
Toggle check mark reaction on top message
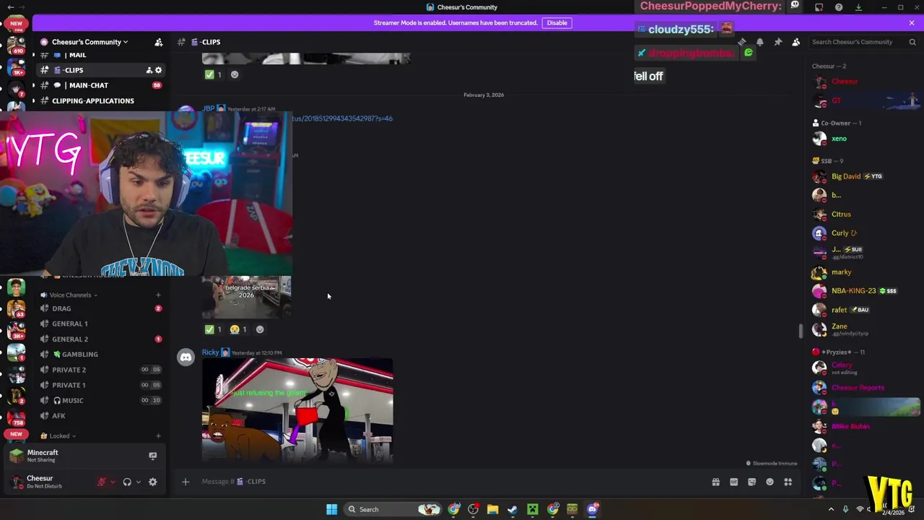[214, 74]
